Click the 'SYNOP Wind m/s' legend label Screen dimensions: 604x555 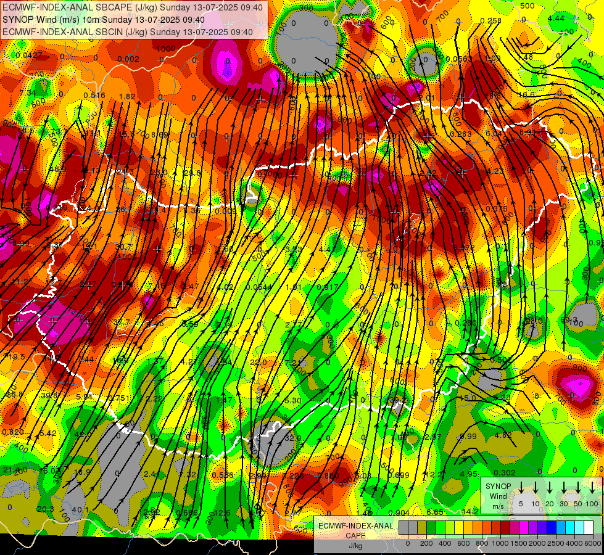tap(498, 496)
